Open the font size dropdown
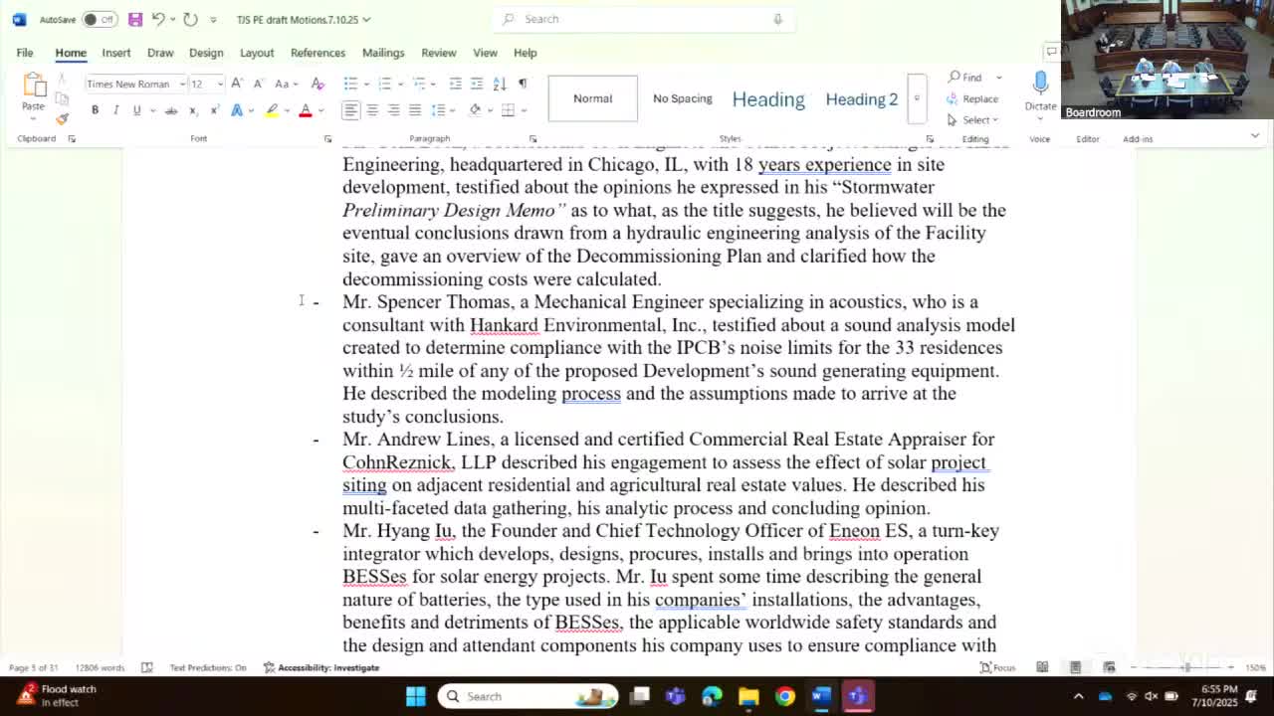 click(220, 85)
